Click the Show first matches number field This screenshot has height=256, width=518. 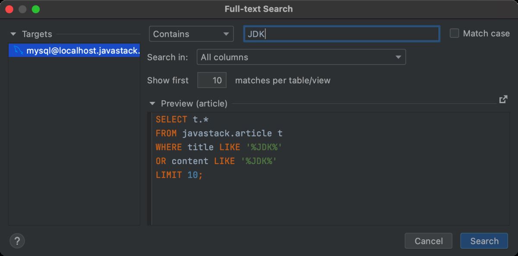point(212,80)
